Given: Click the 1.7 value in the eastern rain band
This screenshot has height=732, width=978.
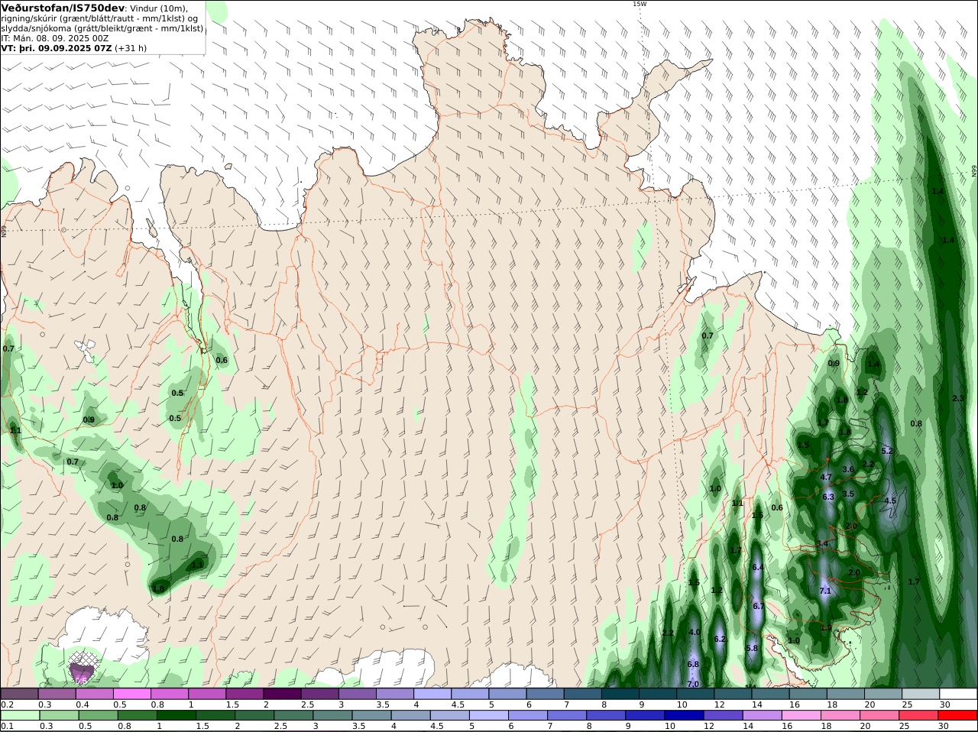Looking at the screenshot, I should click(x=914, y=581).
